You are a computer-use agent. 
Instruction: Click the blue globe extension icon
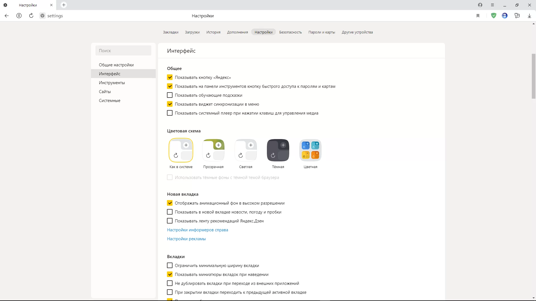505,16
